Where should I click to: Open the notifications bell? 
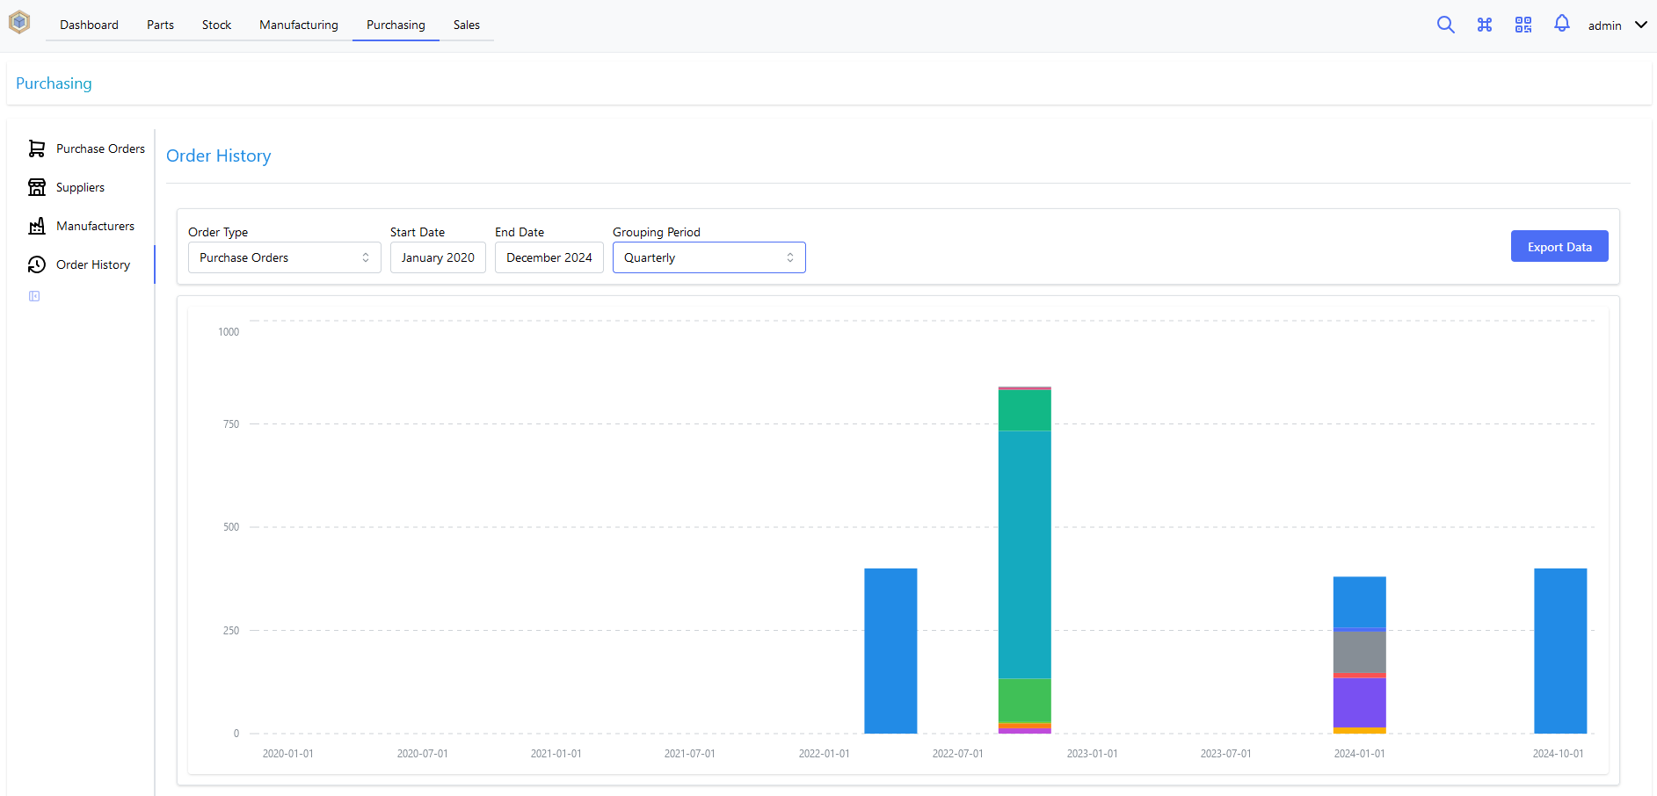tap(1561, 24)
